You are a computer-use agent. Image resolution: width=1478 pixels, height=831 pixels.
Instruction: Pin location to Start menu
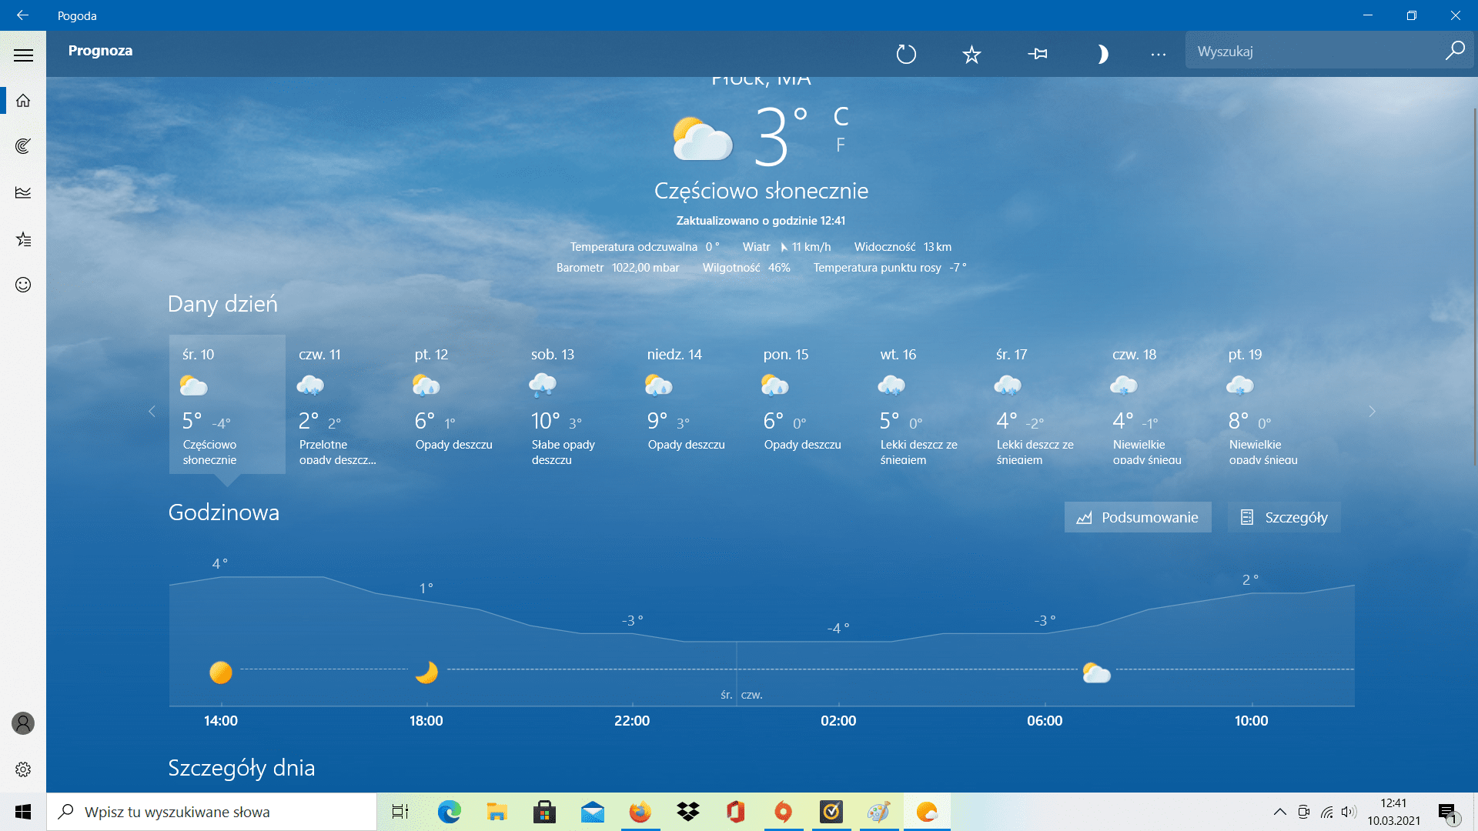click(1038, 54)
